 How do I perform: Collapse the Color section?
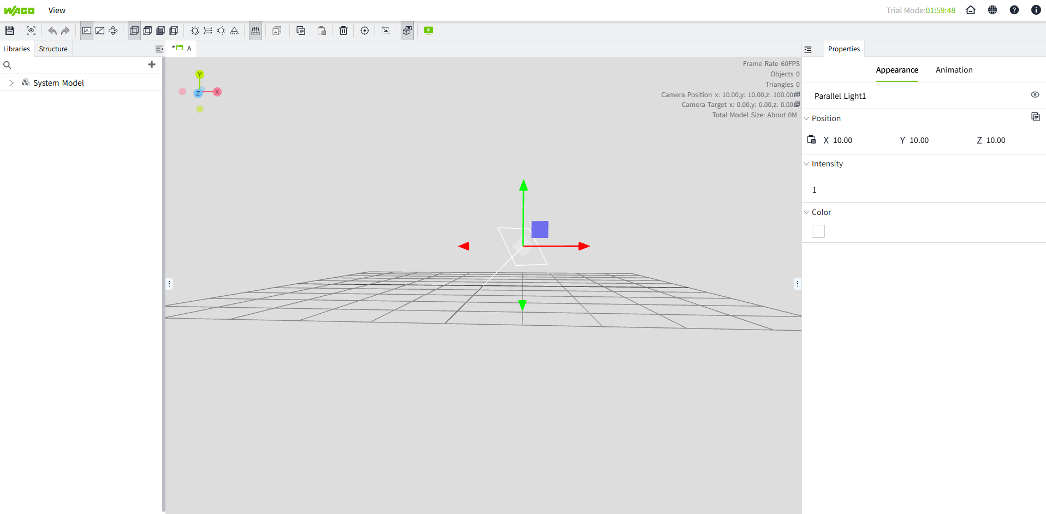(806, 212)
